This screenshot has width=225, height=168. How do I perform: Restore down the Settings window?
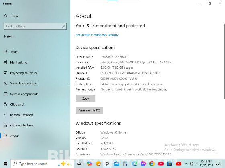coord(210,4)
